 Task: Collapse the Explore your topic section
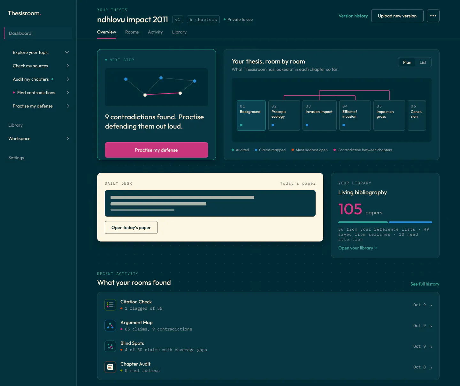coord(67,52)
